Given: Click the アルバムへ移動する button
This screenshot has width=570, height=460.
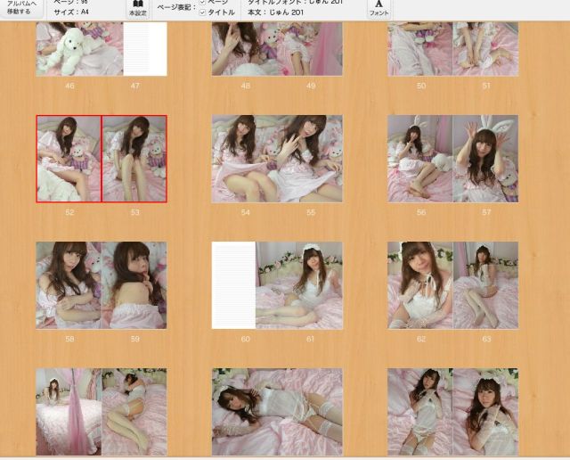Looking at the screenshot, I should (x=21, y=8).
